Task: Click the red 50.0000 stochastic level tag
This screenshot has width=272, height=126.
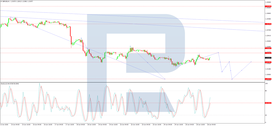Action: (x=268, y=103)
